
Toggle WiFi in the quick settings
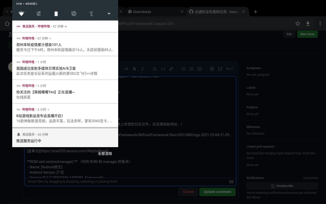coord(21,14)
